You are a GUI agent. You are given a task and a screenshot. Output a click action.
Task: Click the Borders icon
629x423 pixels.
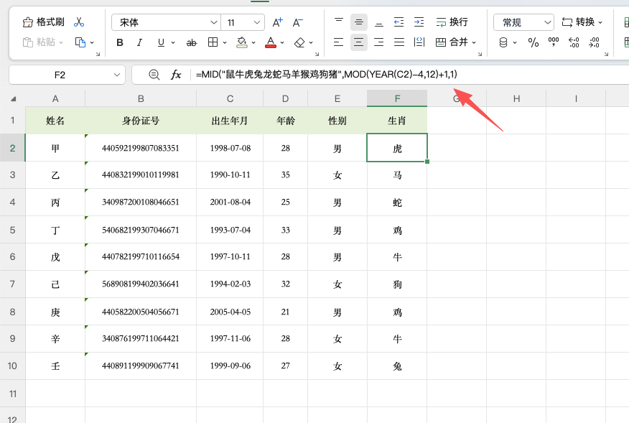tap(213, 42)
